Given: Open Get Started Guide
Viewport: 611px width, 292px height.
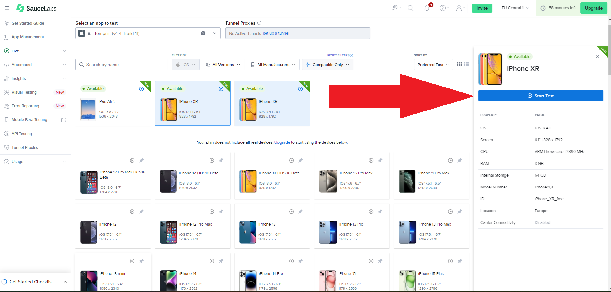Looking at the screenshot, I should [28, 23].
